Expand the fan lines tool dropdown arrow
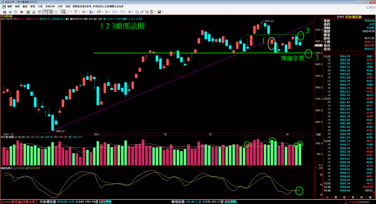Screen dimensions: 376x204 [94, 12]
